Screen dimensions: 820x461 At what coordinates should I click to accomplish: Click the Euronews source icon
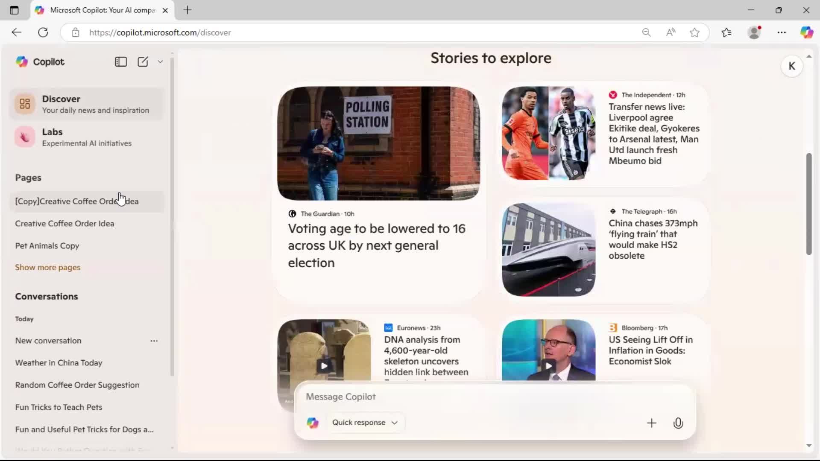(388, 328)
